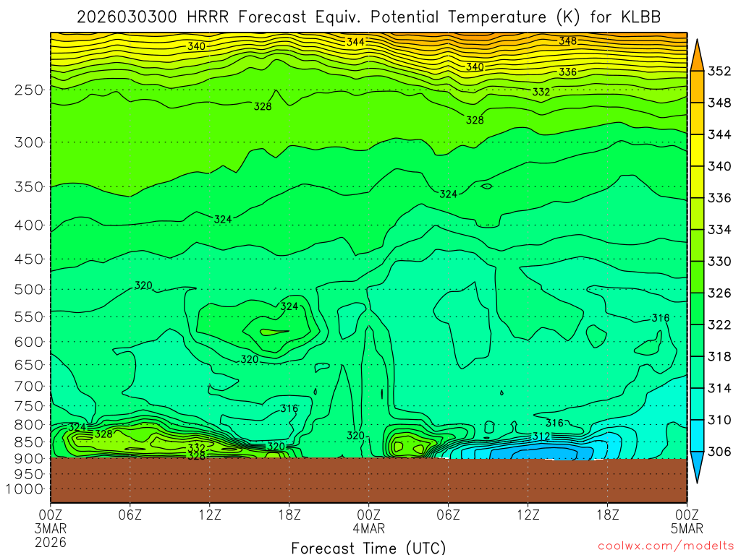The height and width of the screenshot is (555, 741).
Task: Pick the colorbar segment between 326 and 330
Action: 697,277
